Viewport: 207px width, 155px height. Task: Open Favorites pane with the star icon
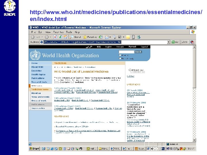[x=85, y=37]
